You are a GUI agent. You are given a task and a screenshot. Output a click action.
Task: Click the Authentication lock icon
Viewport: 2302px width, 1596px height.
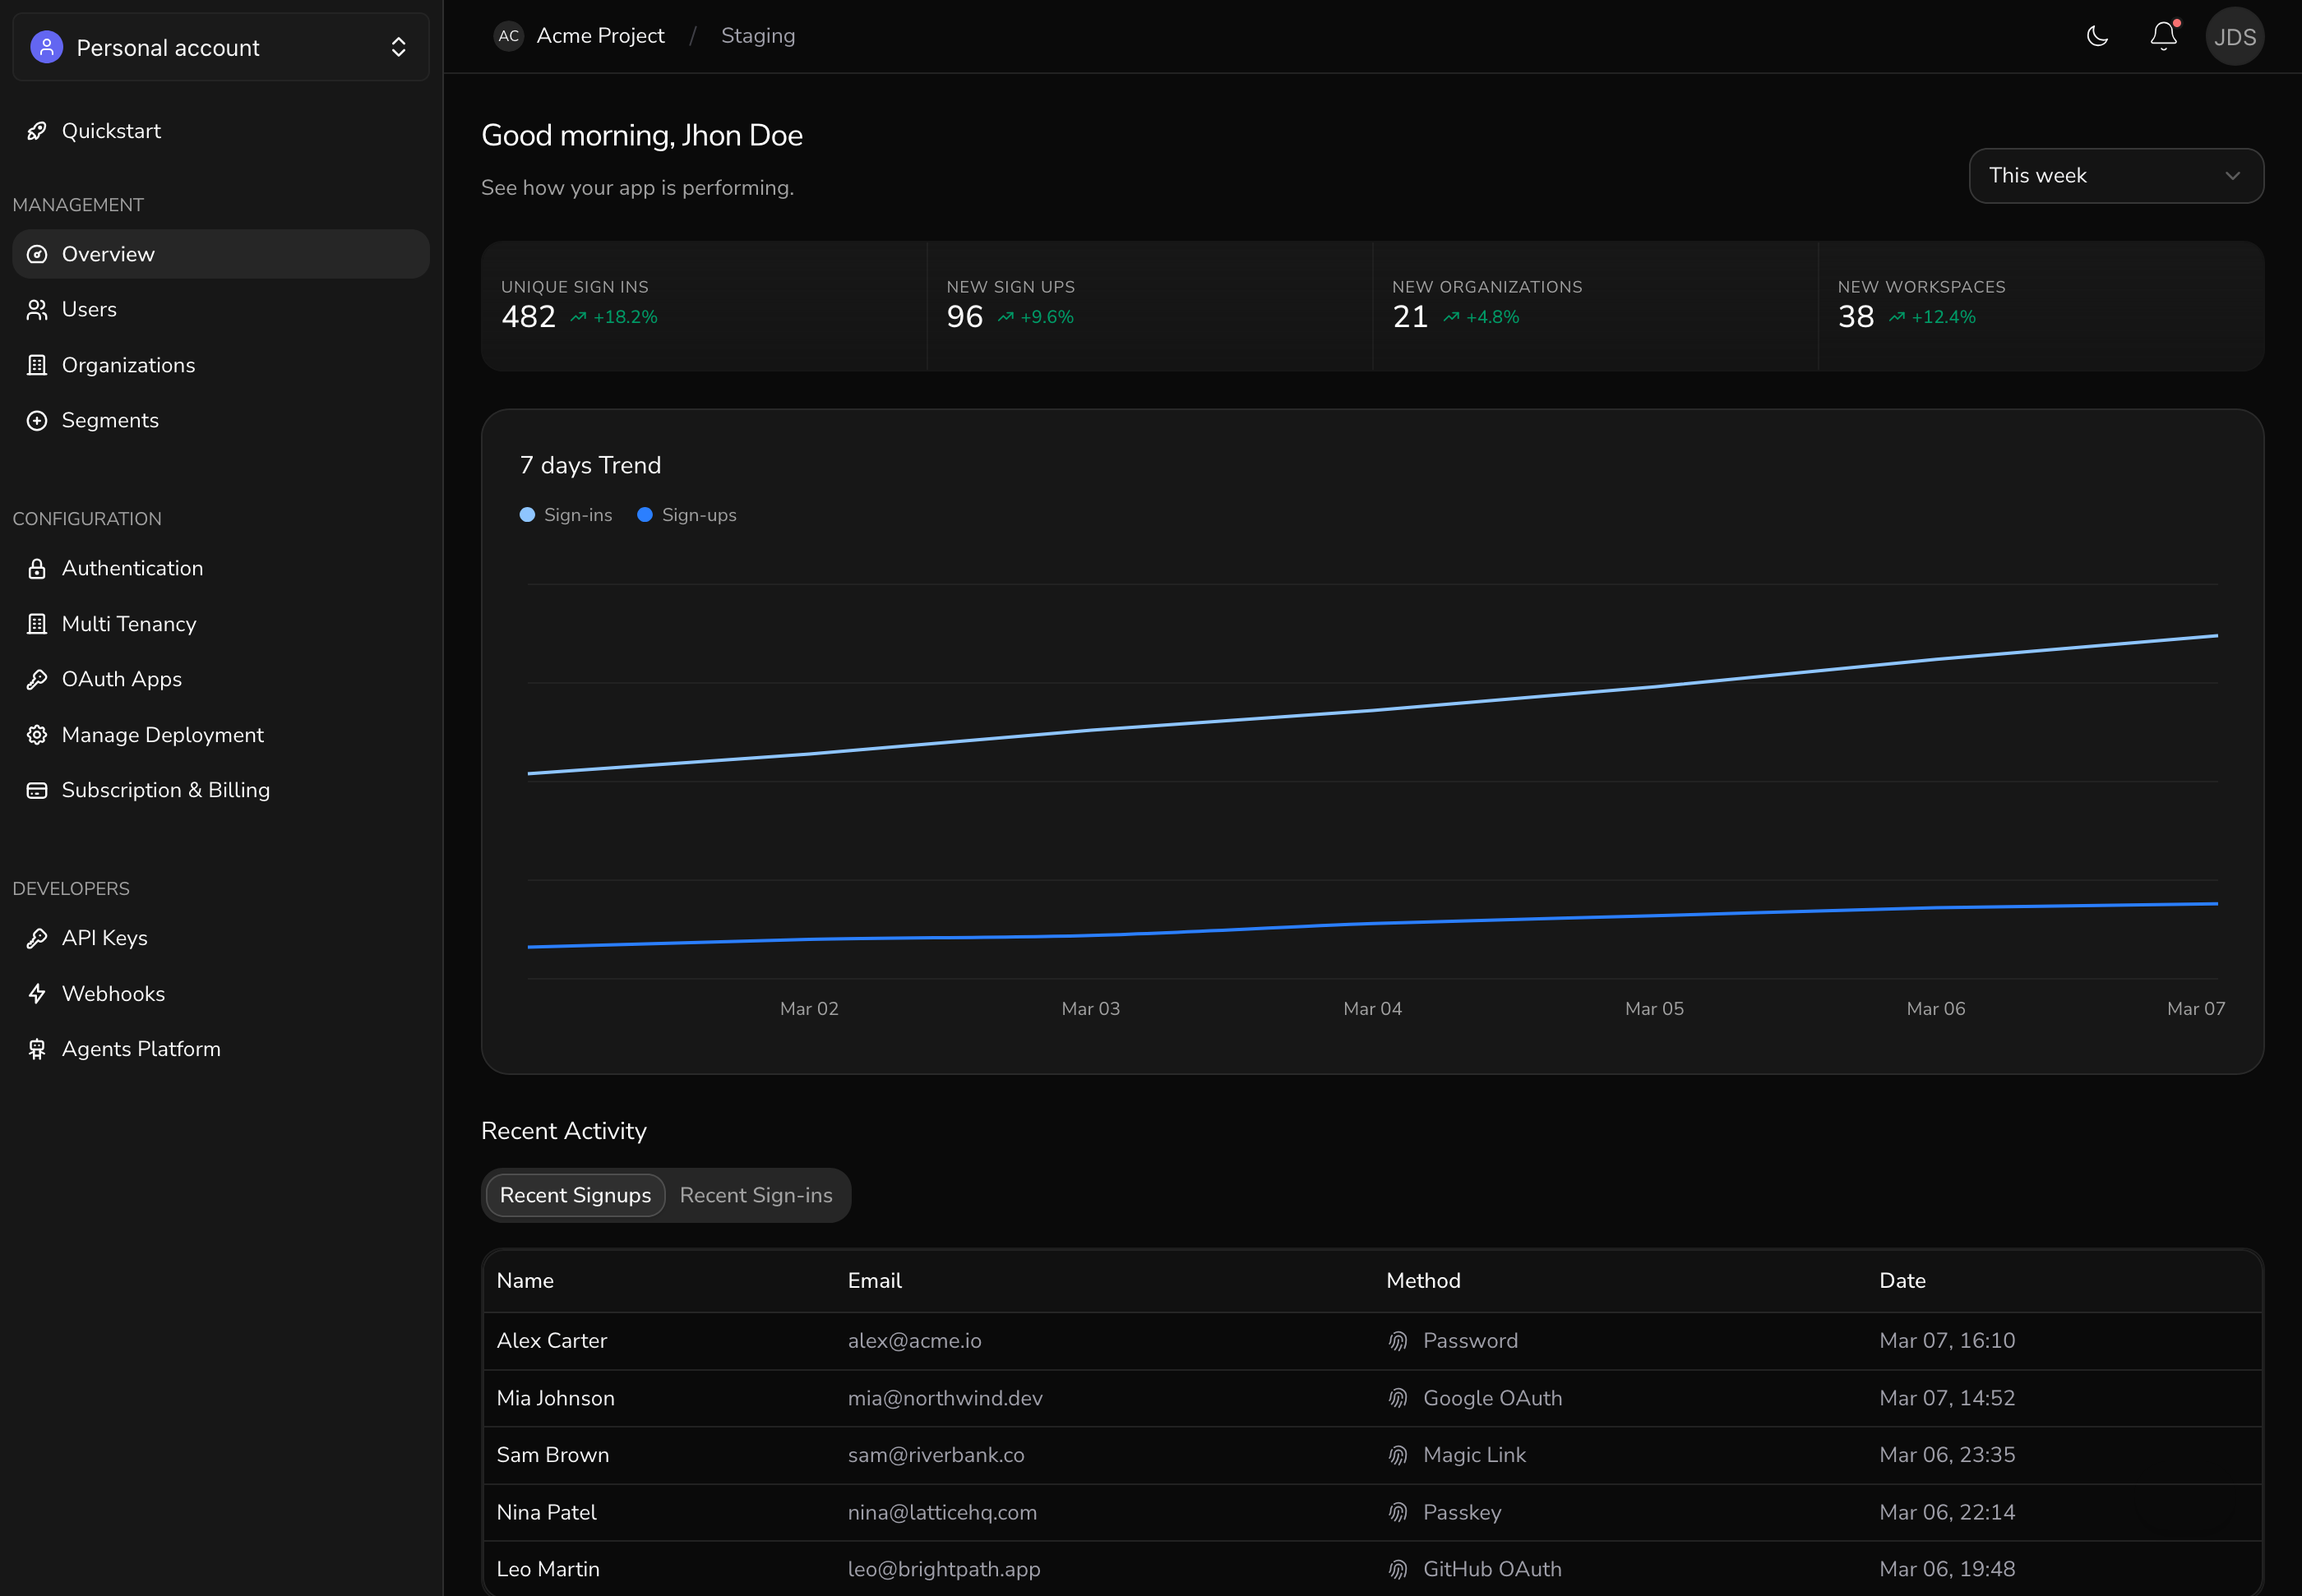[37, 568]
